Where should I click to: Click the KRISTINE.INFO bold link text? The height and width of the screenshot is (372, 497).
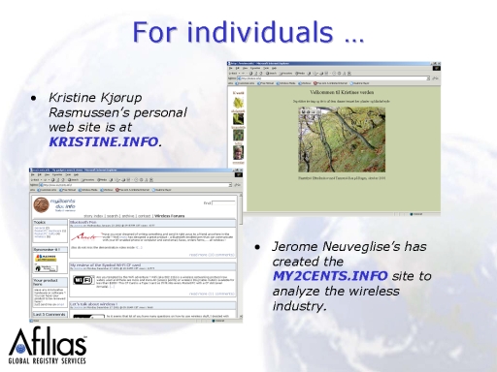(x=104, y=141)
